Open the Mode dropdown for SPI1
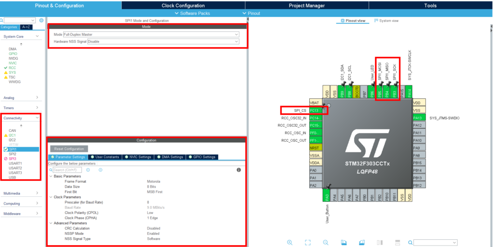The image size is (494, 247). [x=151, y=34]
